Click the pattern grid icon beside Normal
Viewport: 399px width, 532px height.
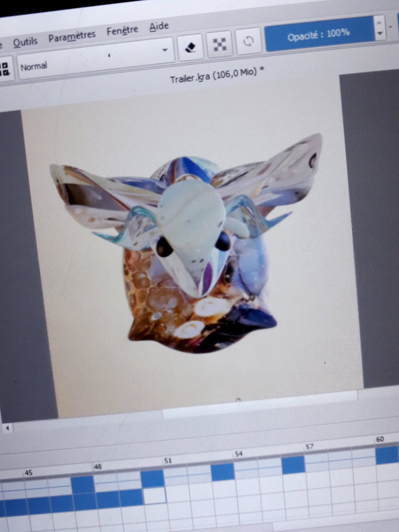(x=5, y=69)
